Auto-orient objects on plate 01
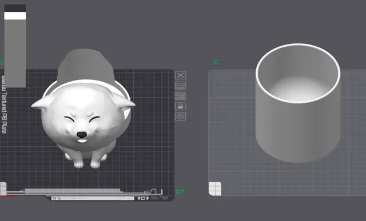The height and width of the screenshot is (221, 366). [181, 86]
